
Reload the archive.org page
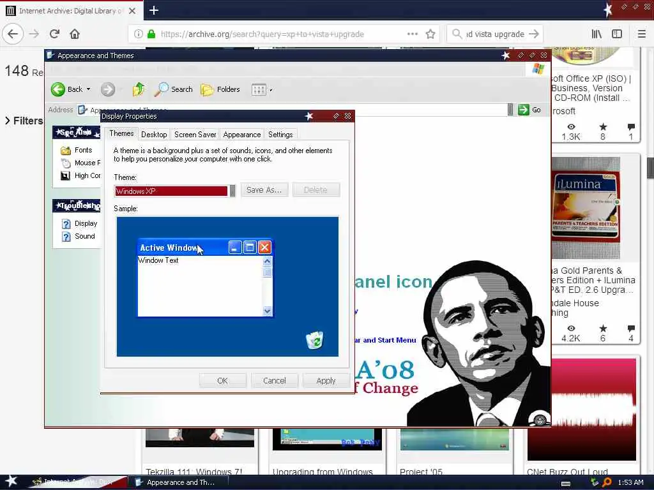54,34
